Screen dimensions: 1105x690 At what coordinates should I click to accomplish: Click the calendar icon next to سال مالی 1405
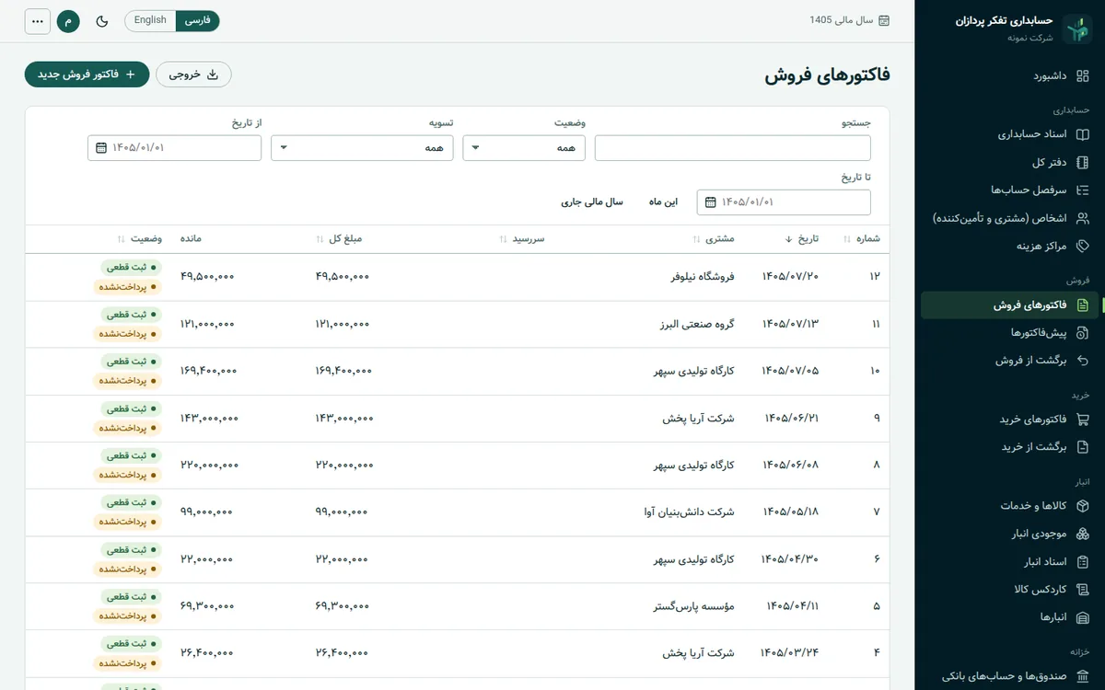click(x=884, y=20)
